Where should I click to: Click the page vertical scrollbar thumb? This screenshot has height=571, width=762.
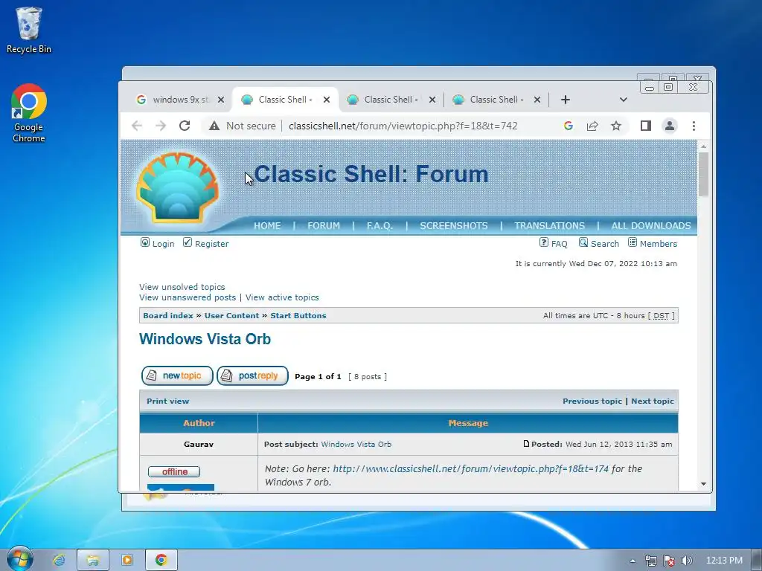(703, 174)
